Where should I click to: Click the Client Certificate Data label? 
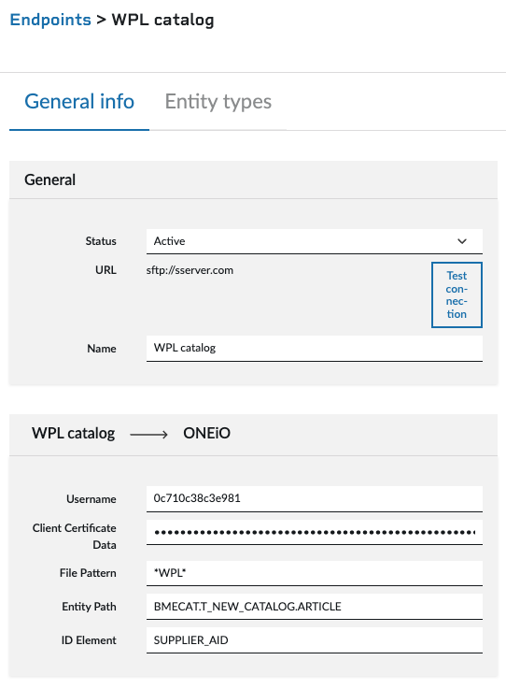[75, 537]
